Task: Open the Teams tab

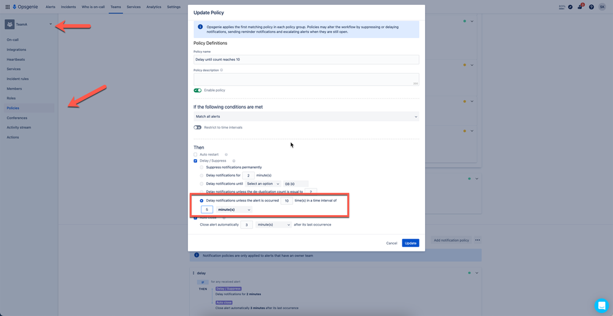Action: [x=115, y=7]
